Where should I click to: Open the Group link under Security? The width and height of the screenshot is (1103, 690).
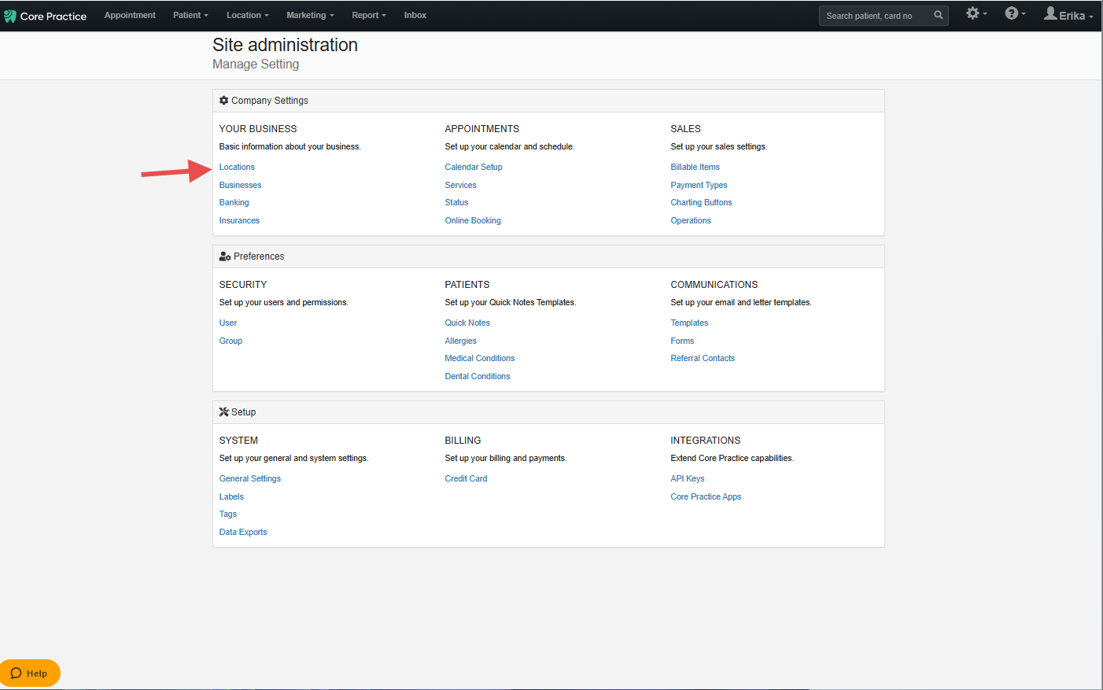click(x=231, y=341)
